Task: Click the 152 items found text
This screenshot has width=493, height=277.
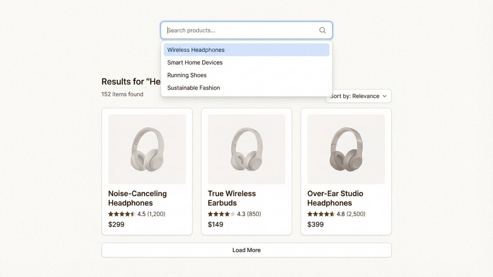Action: coord(122,94)
